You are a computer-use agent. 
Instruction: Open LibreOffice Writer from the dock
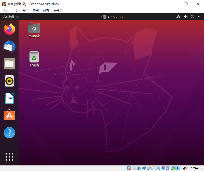pos(9,98)
